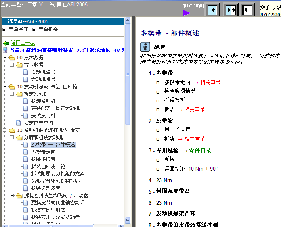Viewport: 281px width, 227px height.
Task: Click the view control center-split button
Action: [231, 10]
